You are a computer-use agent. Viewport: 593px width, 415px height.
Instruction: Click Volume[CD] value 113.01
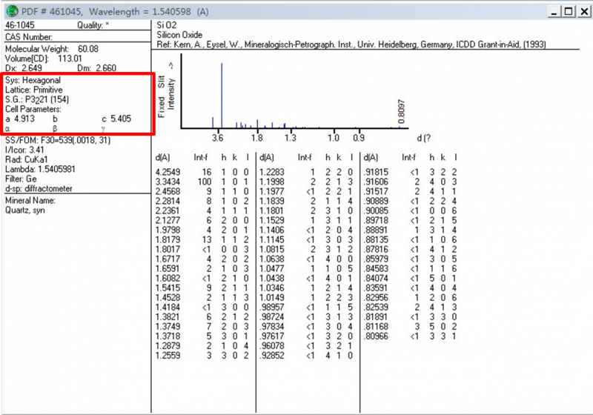pyautogui.click(x=70, y=59)
